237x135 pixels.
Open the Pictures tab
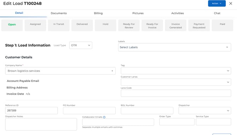click(138, 13)
